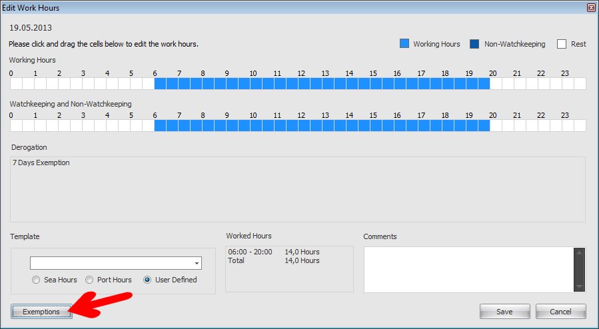The width and height of the screenshot is (599, 329).
Task: Click first cell of hour 6 in Working Hours row
Action: pos(160,84)
